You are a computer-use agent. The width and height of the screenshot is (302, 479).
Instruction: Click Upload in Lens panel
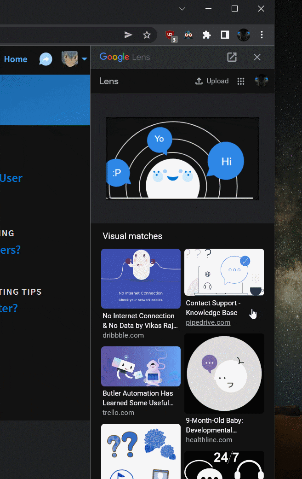[212, 81]
